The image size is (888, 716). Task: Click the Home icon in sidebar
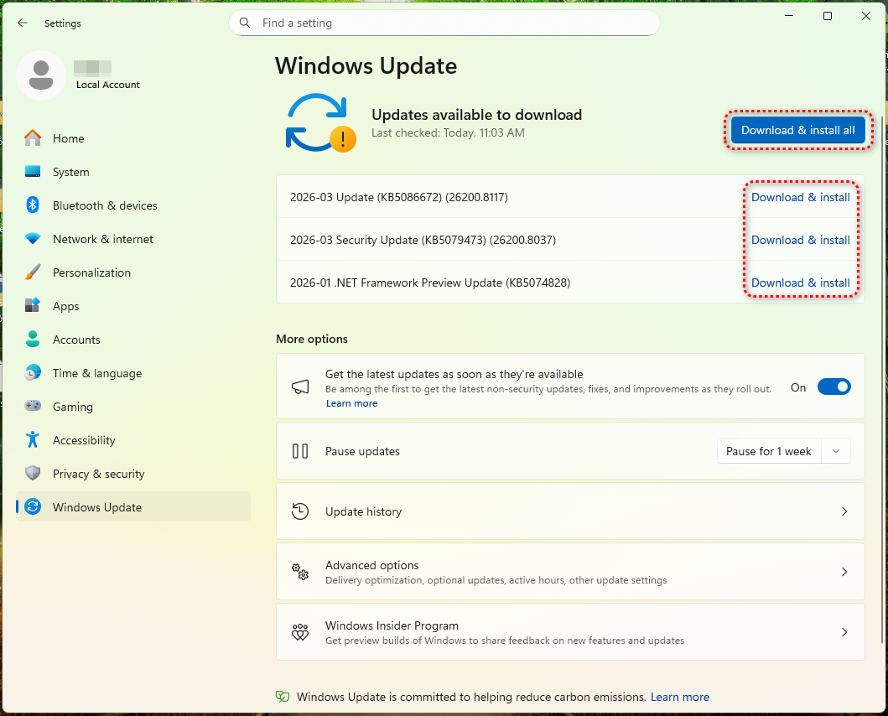tap(33, 138)
